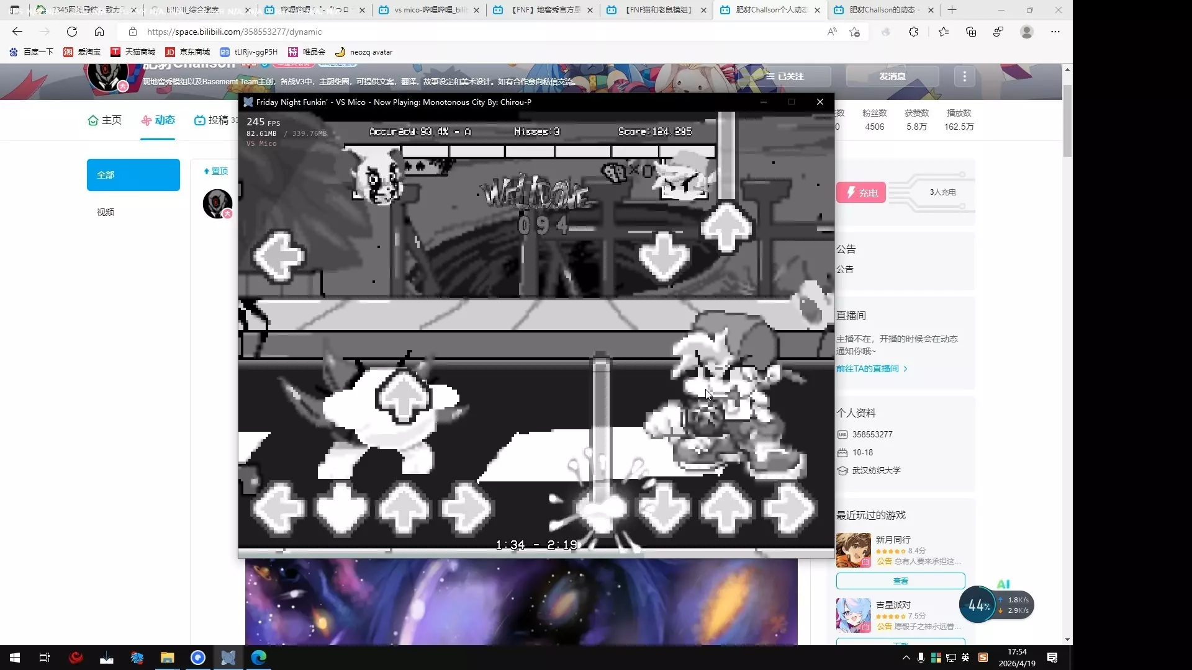The height and width of the screenshot is (670, 1192).
Task: Open the tLlRjv-ggP5H bookmark
Action: coord(248,52)
